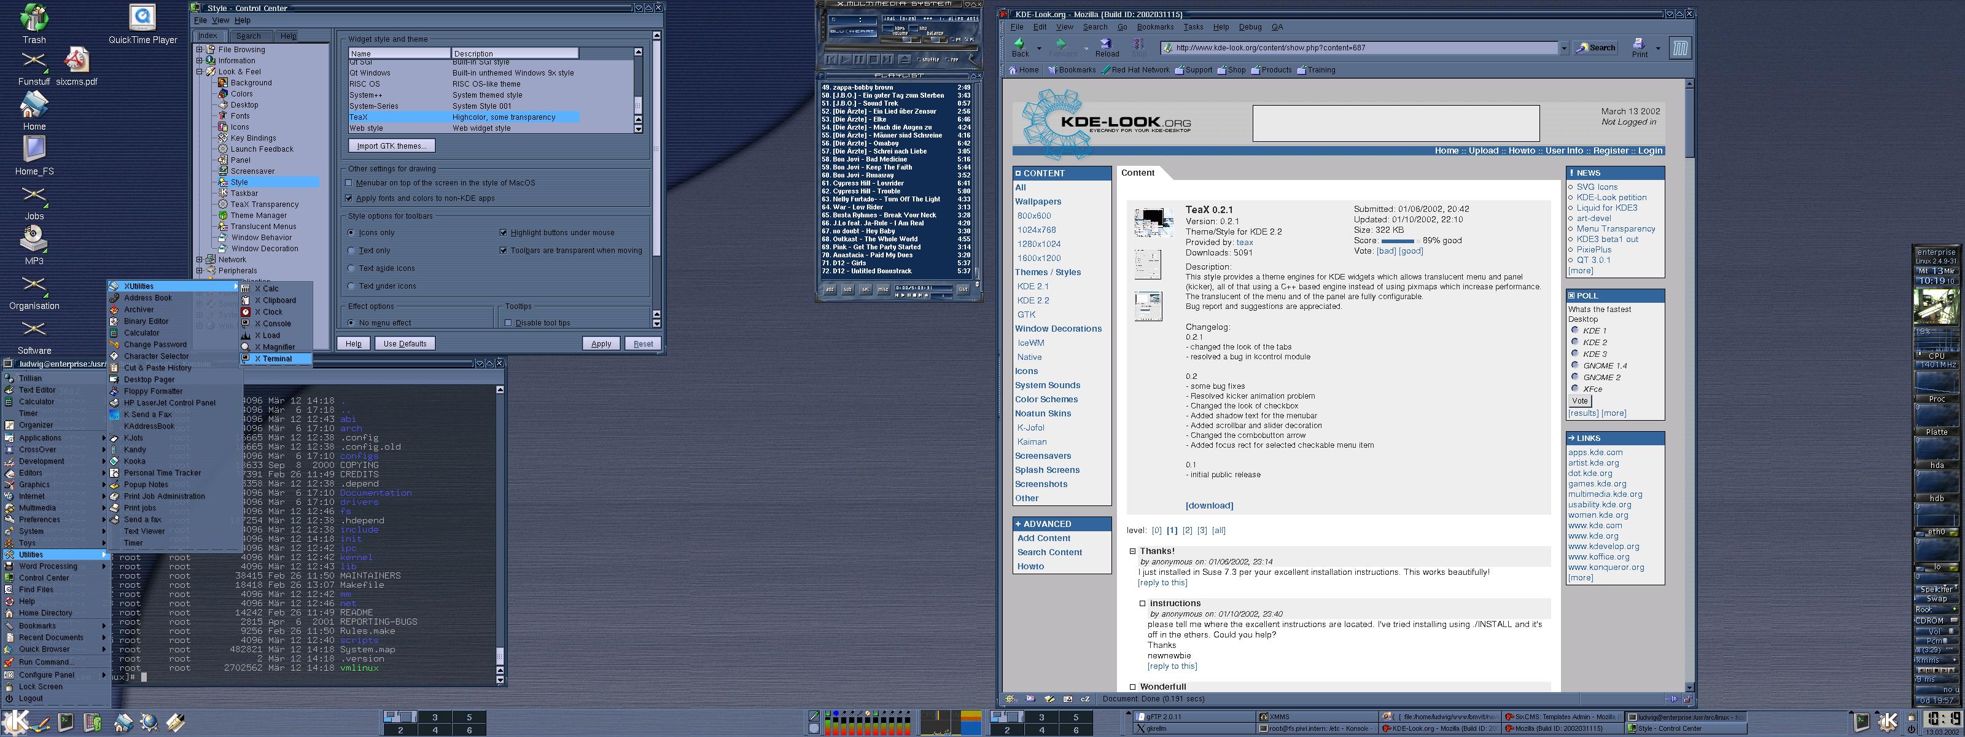Open the Trash desktop icon
The image size is (1965, 737).
point(34,18)
